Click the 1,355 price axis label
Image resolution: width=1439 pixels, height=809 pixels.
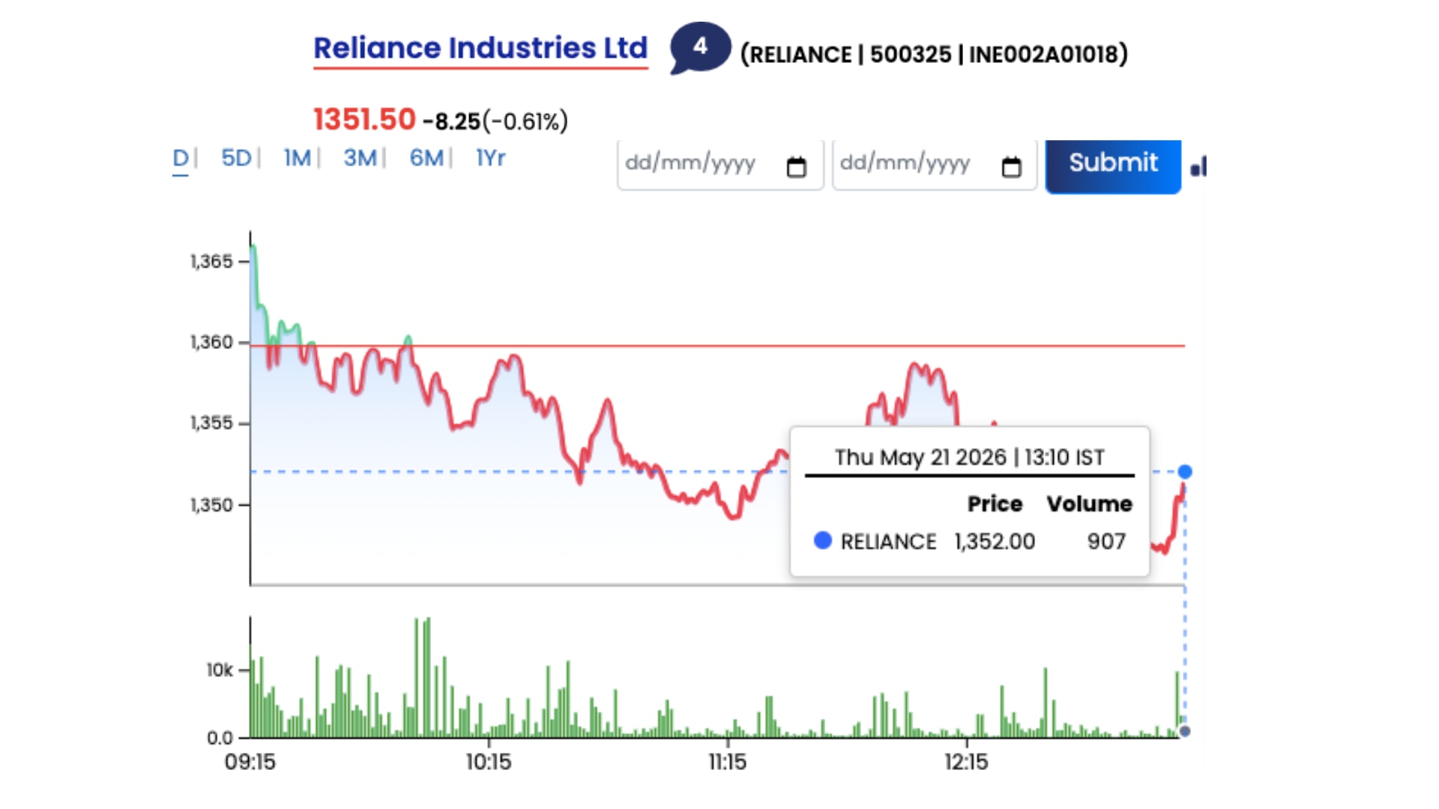tap(211, 423)
